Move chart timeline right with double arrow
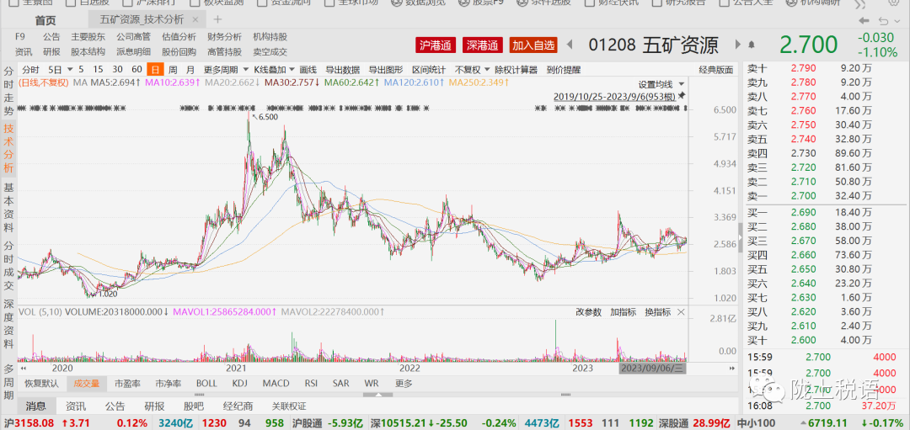This screenshot has width=910, height=430. click(732, 368)
